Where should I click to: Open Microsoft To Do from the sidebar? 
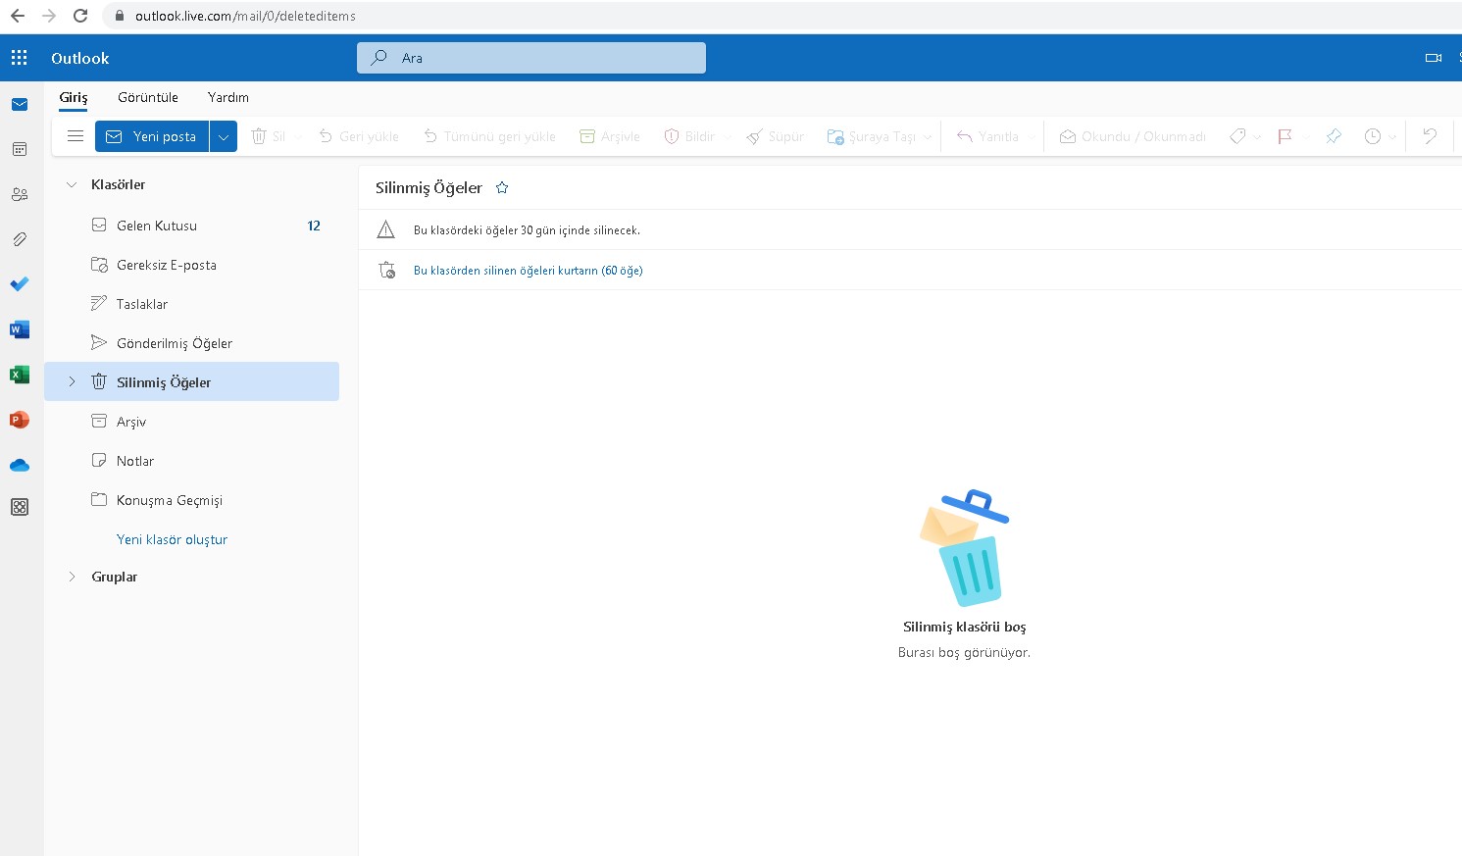point(20,284)
